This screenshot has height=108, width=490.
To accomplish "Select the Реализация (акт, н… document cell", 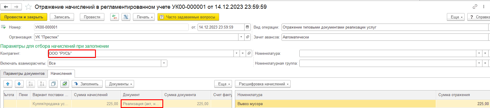I will coord(141,104).
